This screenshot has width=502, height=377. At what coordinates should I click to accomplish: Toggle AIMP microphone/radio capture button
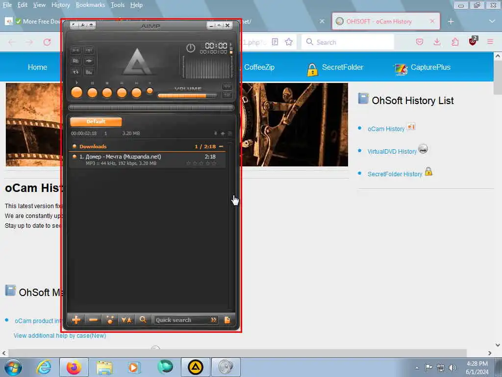89,50
